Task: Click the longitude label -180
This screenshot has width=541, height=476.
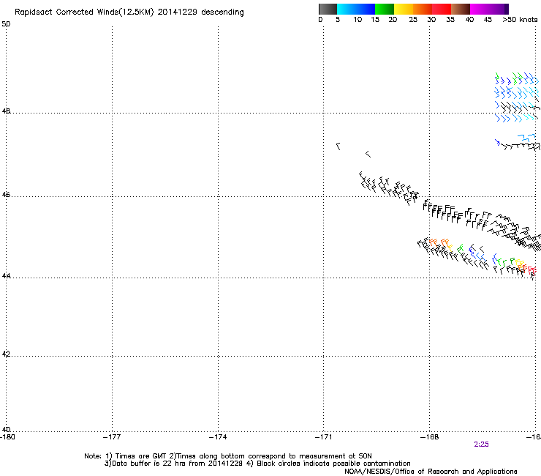Action: (x=7, y=437)
